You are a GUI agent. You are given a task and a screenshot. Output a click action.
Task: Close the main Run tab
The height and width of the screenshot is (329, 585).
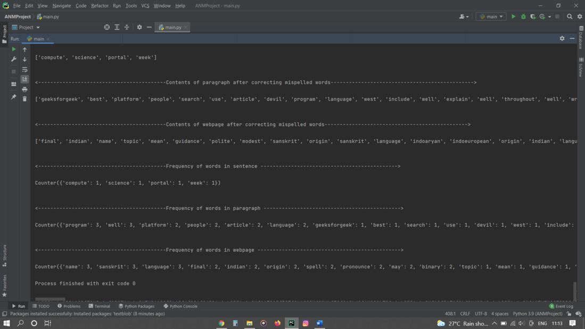pyautogui.click(x=48, y=39)
